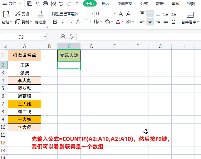The width and height of the screenshot is (201, 159).
Task: Click the Redo arrow icon
Action: (x=69, y=4)
